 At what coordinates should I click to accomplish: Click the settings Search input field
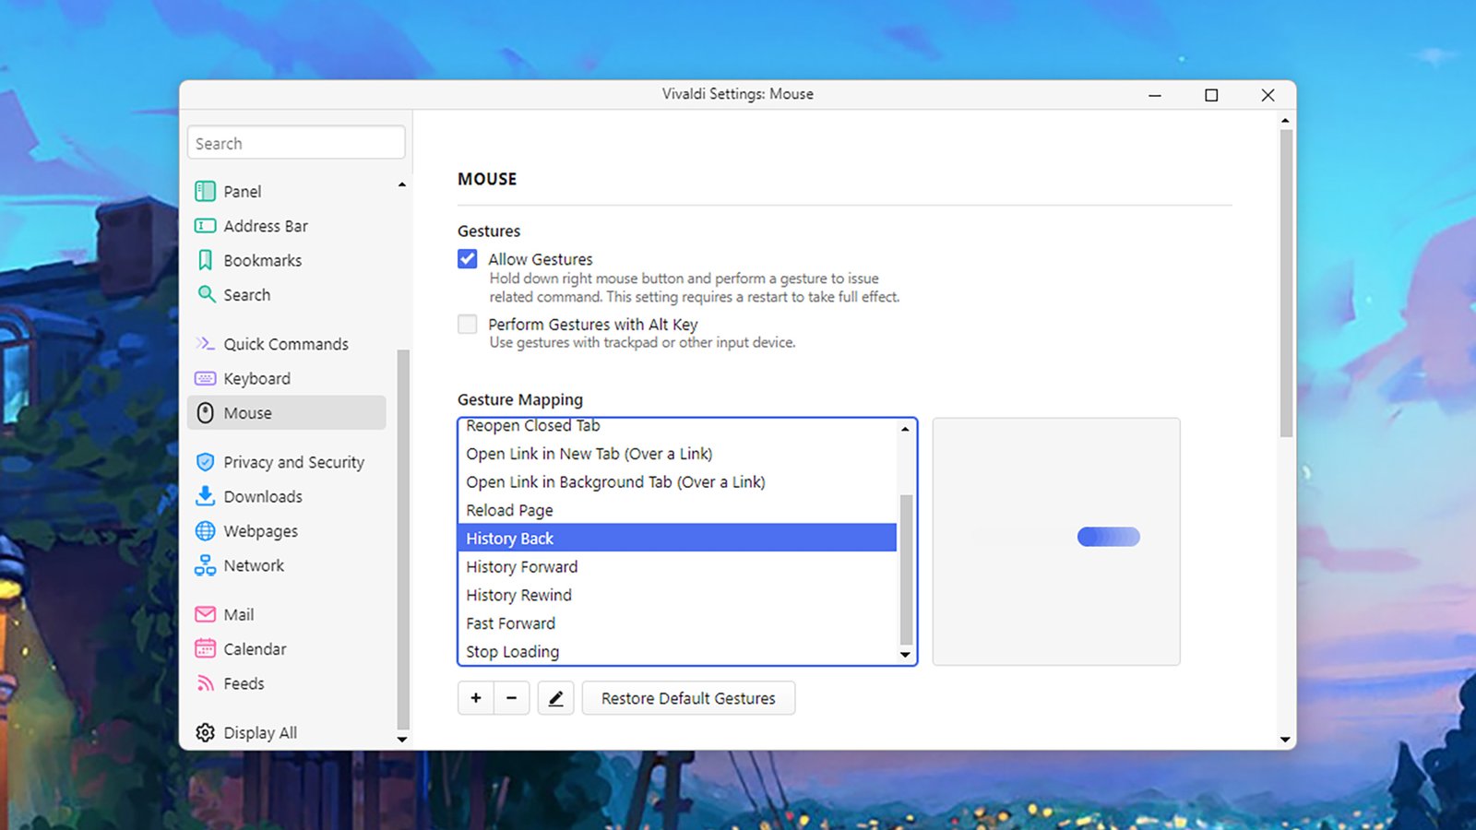coord(296,143)
